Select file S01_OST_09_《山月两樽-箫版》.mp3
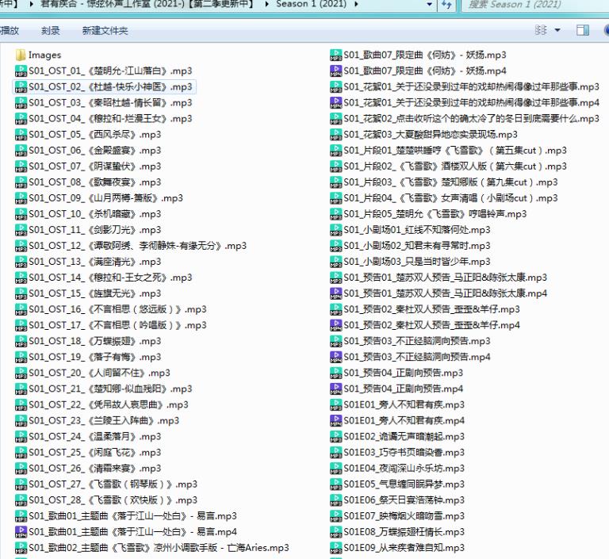Image resolution: width=609 pixels, height=559 pixels. pos(99,198)
